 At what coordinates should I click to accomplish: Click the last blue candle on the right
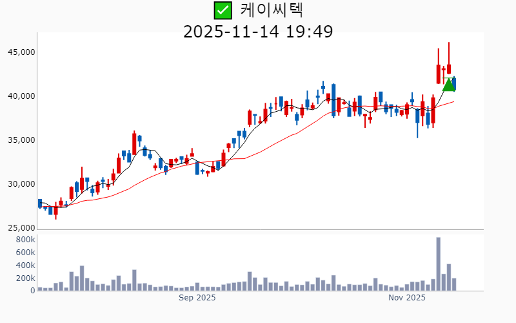tap(454, 83)
